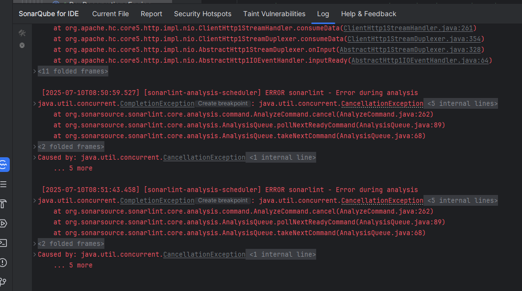Select the Taint Vulnerabilities tab

(274, 14)
